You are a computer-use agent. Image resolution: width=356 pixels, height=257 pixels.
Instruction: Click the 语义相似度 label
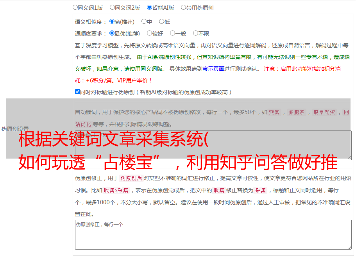pos(91,22)
